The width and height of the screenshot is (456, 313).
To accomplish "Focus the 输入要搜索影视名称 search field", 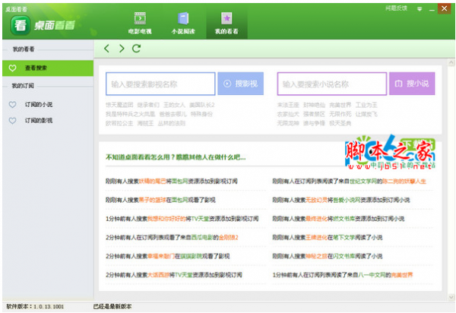I will pyautogui.click(x=160, y=84).
